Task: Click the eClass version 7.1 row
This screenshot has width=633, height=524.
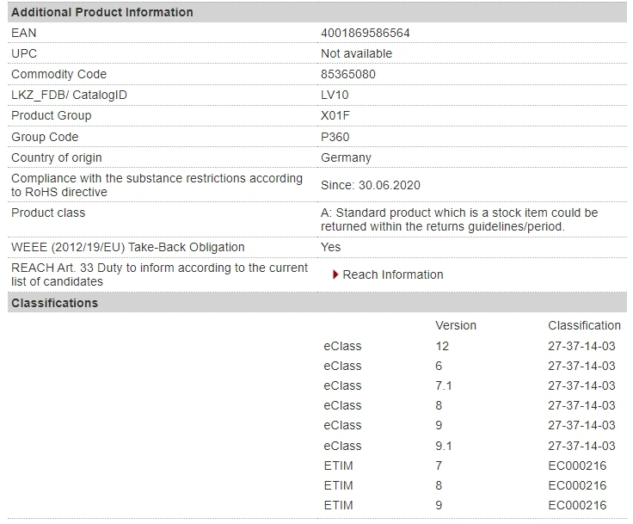Action: tap(469, 385)
